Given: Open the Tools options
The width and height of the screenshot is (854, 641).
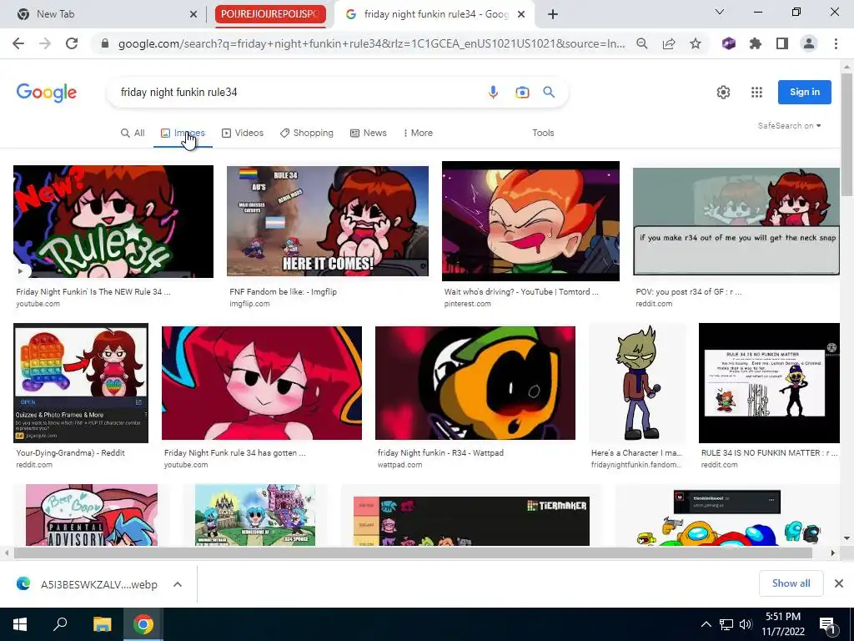Looking at the screenshot, I should [x=543, y=133].
